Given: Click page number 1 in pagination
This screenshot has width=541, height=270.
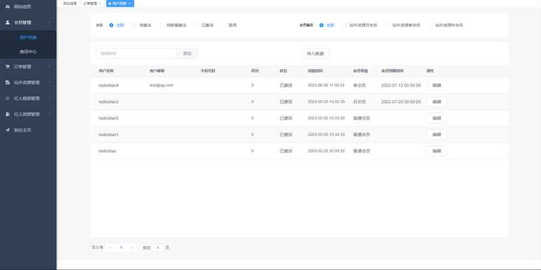Looking at the screenshot, I should pyautogui.click(x=121, y=248).
